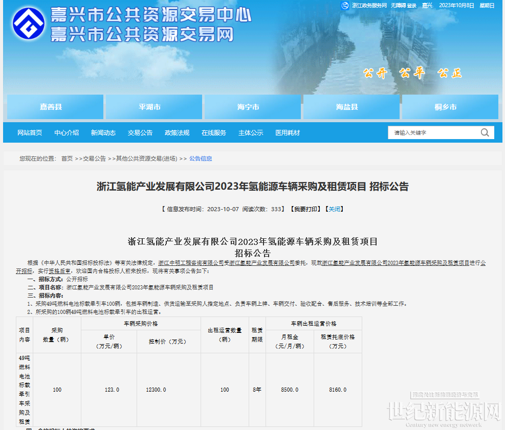
Task: Click the 嘉兴 region label at top
Action: click(x=427, y=6)
